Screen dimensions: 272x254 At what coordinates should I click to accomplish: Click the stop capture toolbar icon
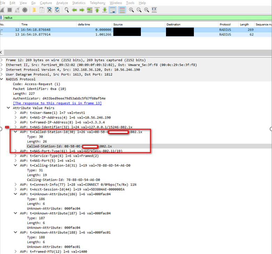point(10,10)
